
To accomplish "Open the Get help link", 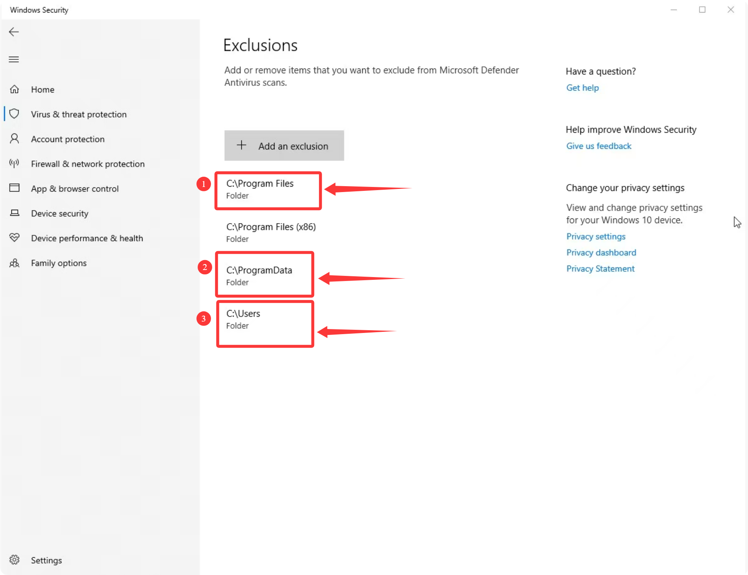I will pyautogui.click(x=582, y=88).
